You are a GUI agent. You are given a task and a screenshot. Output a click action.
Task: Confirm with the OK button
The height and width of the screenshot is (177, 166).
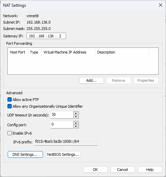click(95, 170)
